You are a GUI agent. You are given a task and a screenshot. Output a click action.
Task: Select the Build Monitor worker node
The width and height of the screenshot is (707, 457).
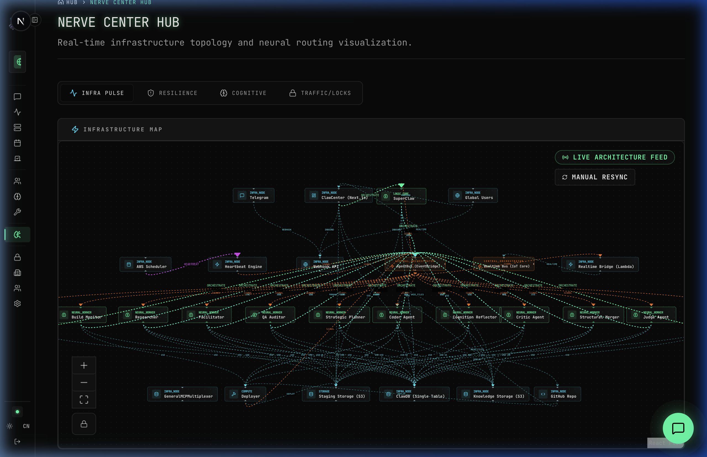click(x=83, y=315)
